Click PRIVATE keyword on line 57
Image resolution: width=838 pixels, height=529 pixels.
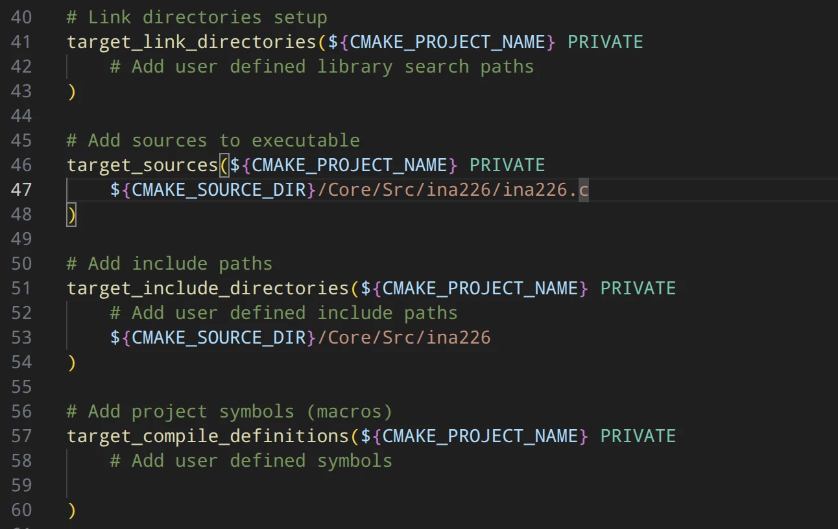click(638, 436)
